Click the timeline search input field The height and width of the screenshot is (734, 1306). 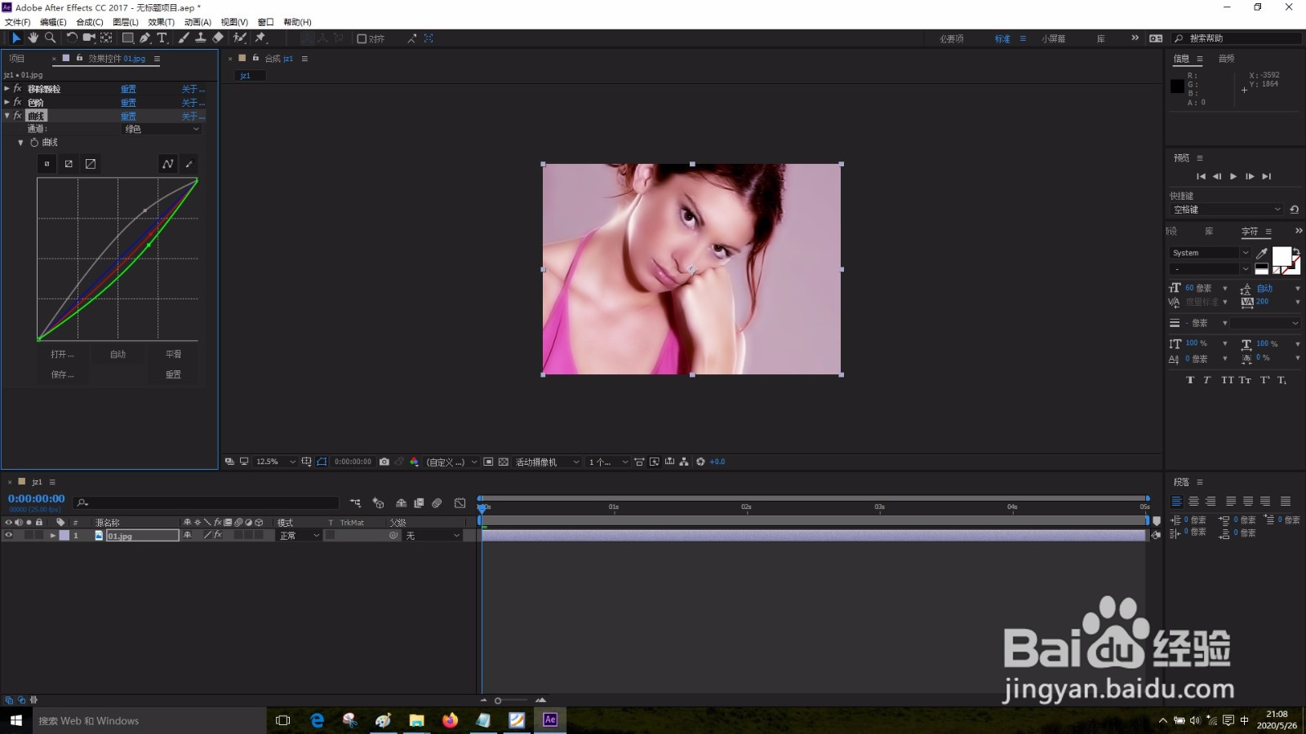pos(206,503)
